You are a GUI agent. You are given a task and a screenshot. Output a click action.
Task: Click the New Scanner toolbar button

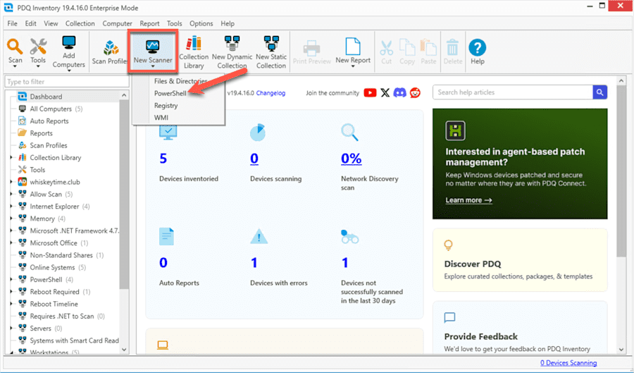[153, 51]
